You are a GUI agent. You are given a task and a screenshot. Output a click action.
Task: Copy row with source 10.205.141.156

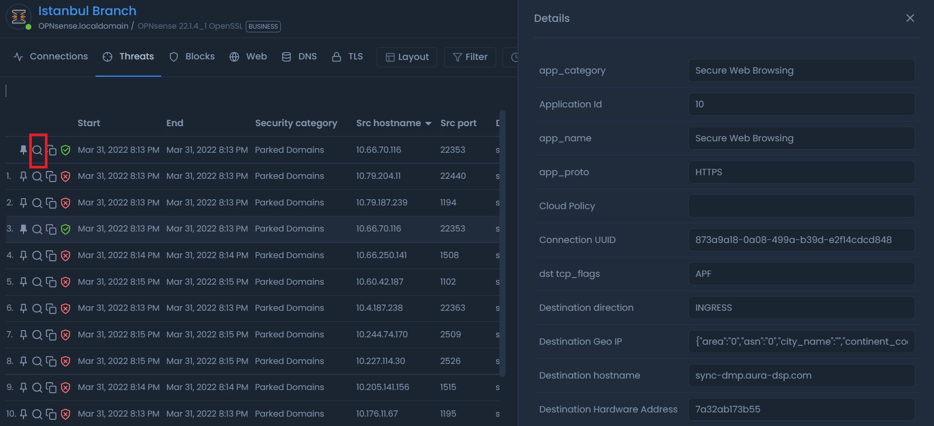pyautogui.click(x=51, y=387)
